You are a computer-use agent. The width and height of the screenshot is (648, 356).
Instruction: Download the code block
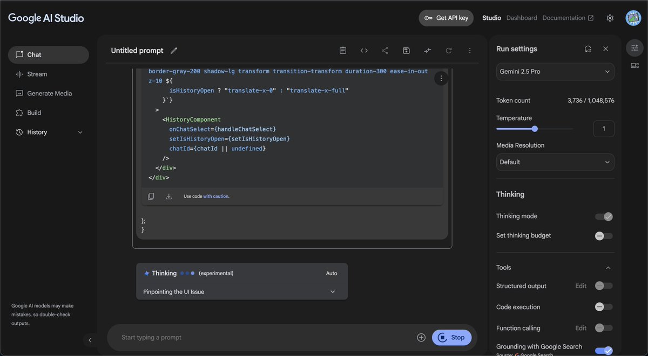coord(168,197)
